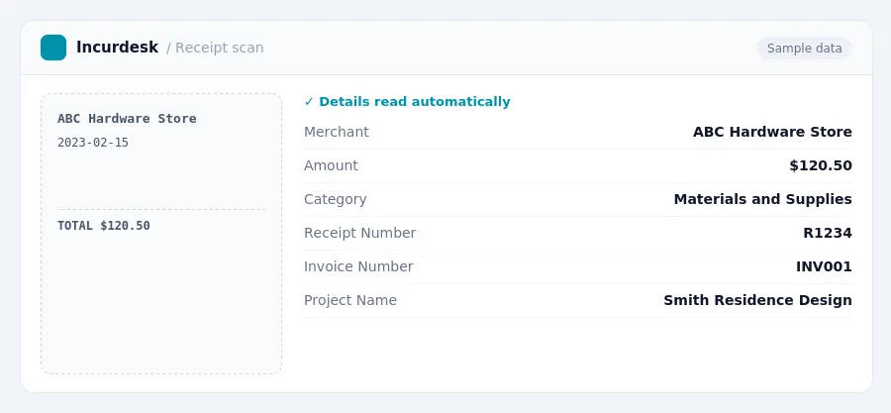The image size is (891, 413).
Task: Select the Materials and Supplies value
Action: [762, 199]
